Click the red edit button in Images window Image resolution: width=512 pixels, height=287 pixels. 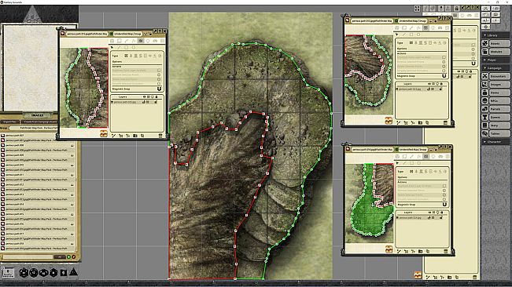coord(74,257)
